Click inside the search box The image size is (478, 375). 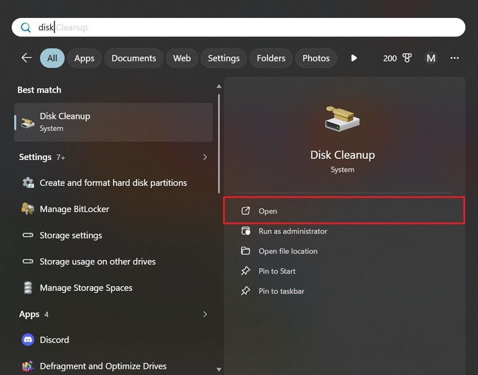point(238,28)
